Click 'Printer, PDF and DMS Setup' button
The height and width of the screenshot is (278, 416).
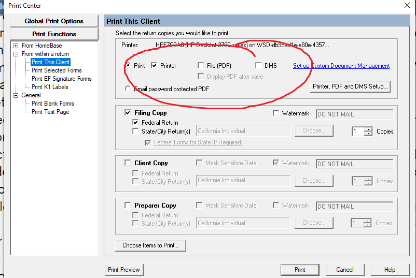[x=350, y=86]
